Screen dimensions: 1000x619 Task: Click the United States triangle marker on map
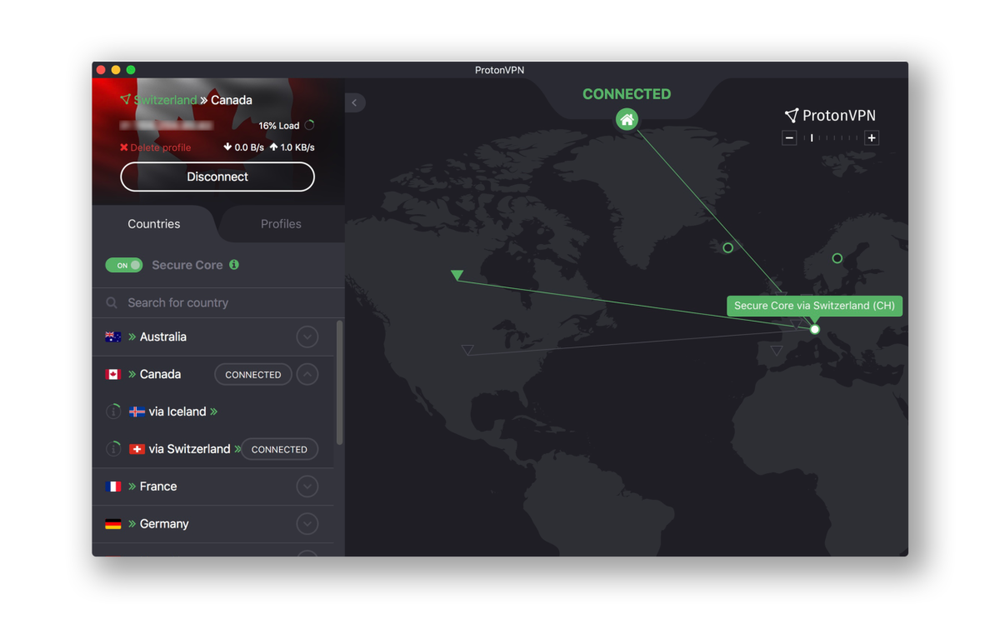coord(467,351)
